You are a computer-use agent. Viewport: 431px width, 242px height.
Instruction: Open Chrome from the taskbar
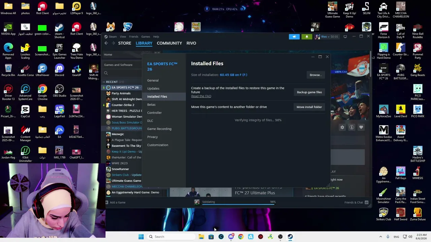[x=241, y=237]
